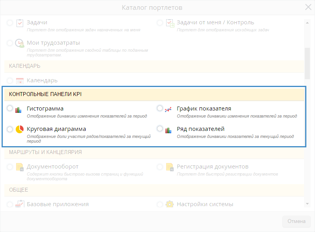Select the Круговая диаграмма radio button
Viewport: 315px width, 232px height.
[x=10, y=129]
